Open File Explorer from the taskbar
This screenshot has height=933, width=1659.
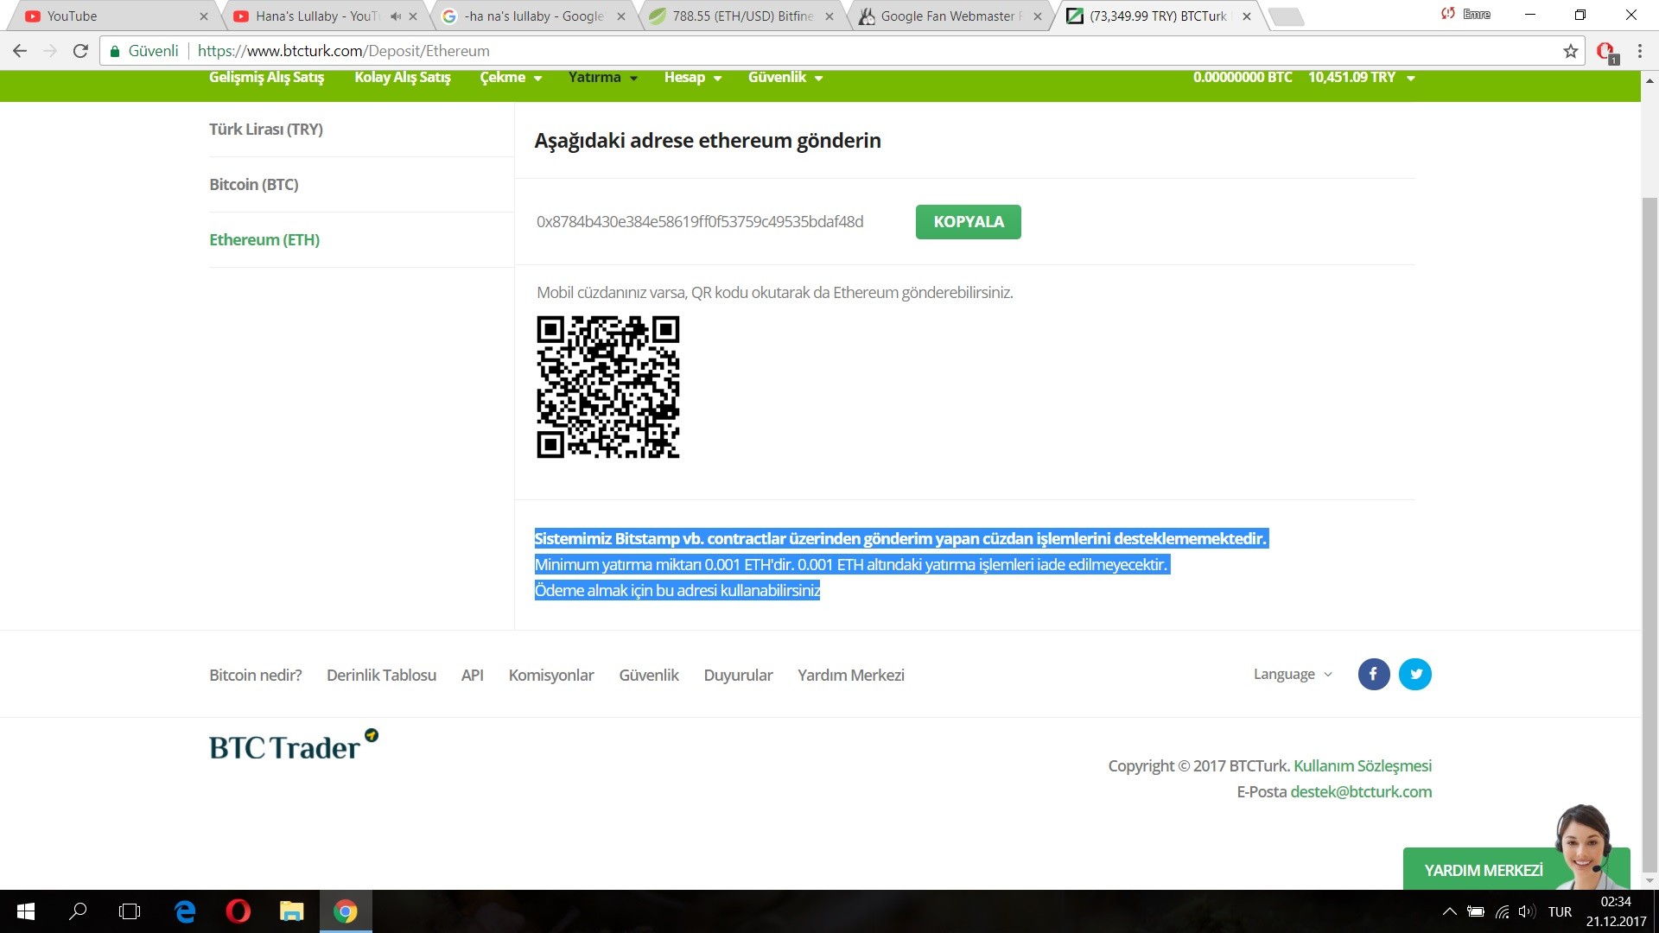point(292,911)
